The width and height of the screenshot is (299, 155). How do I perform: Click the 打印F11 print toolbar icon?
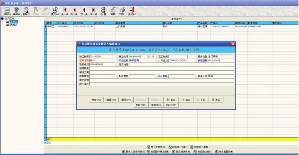(123, 11)
